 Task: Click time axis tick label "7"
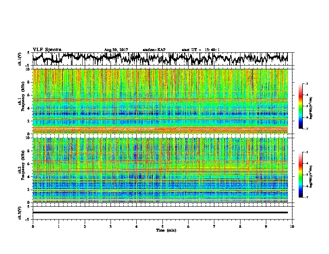click(214, 227)
